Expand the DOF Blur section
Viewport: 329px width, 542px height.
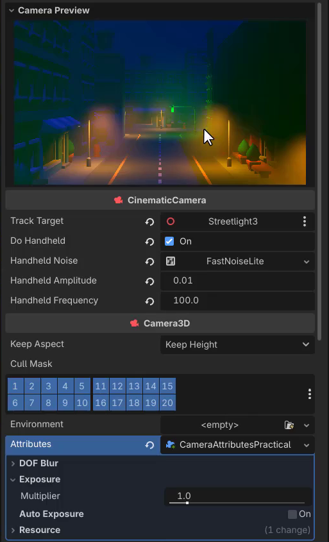13,464
